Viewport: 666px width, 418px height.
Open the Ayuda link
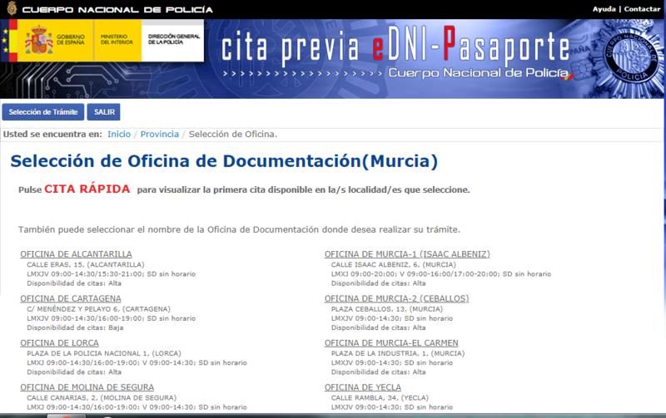coord(604,9)
